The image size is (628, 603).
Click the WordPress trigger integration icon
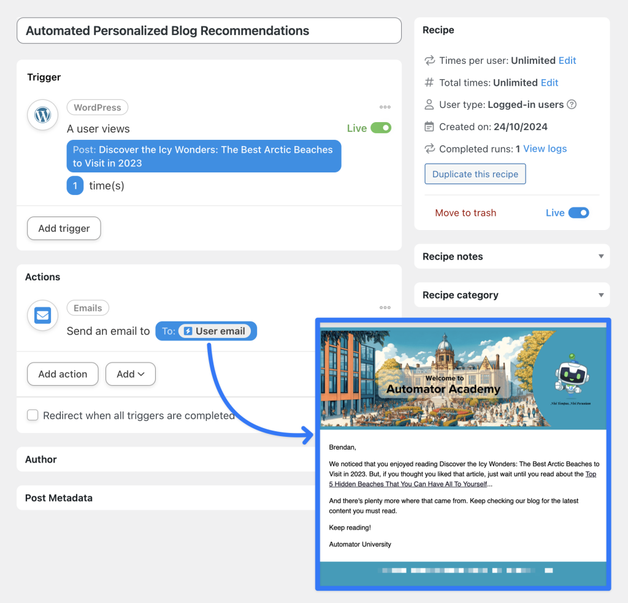tap(42, 115)
